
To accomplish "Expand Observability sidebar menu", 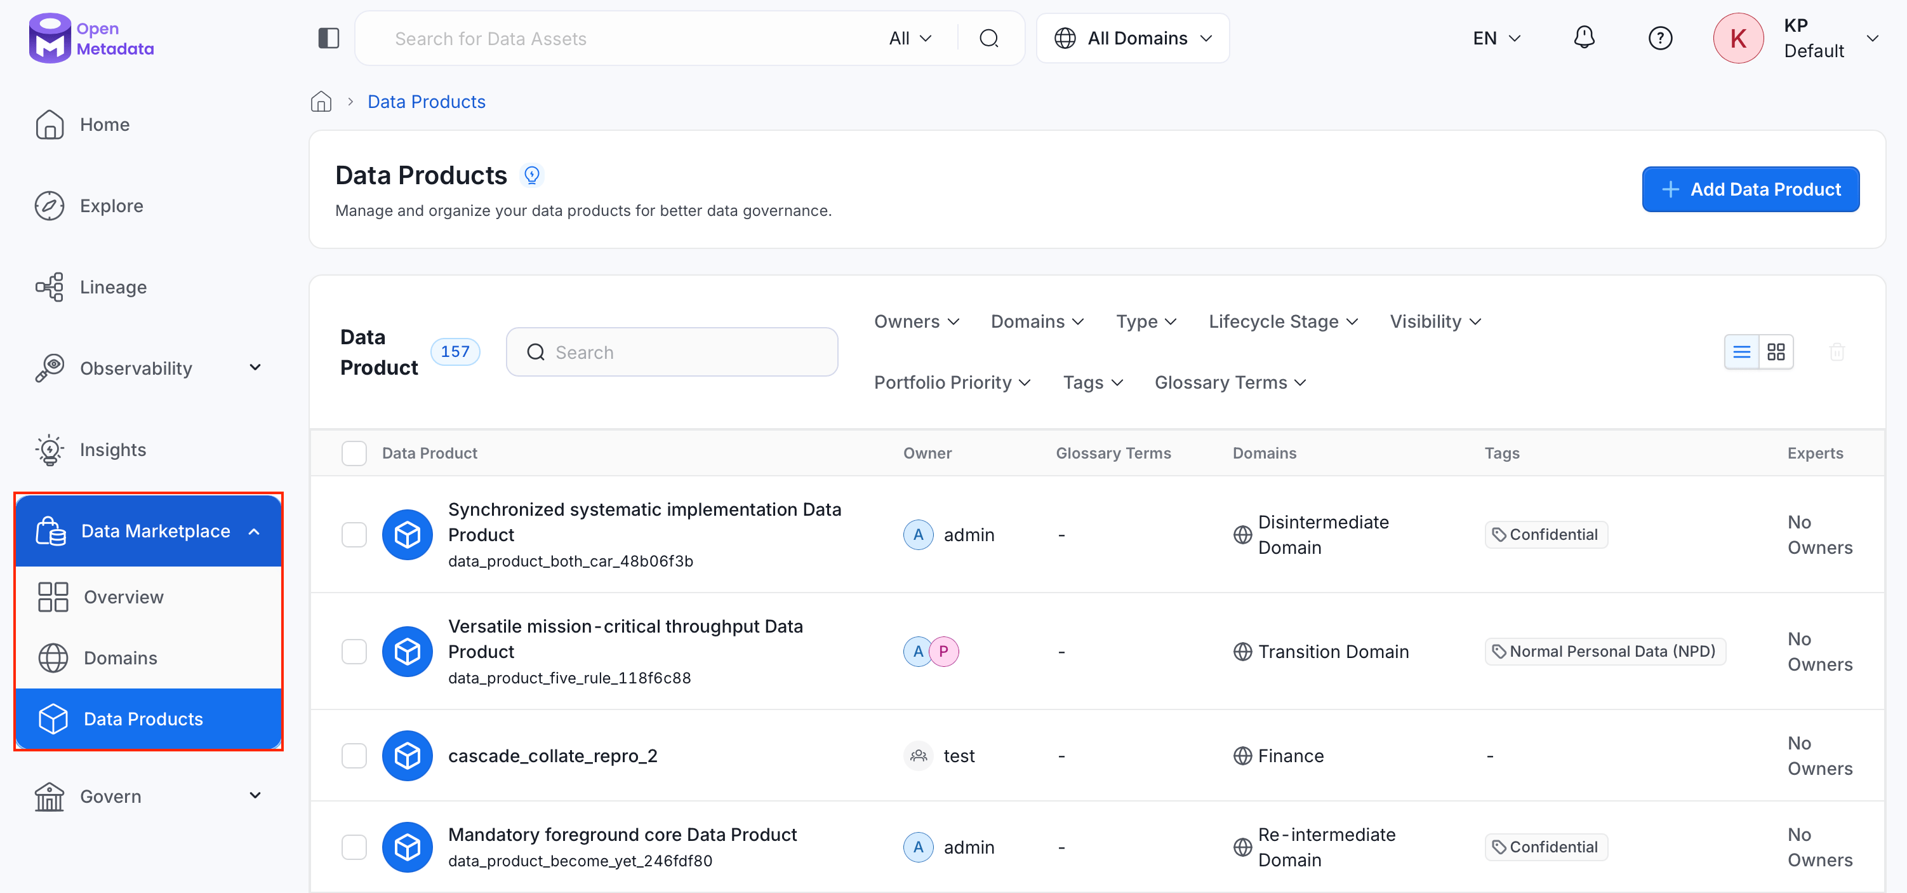I will [x=148, y=368].
